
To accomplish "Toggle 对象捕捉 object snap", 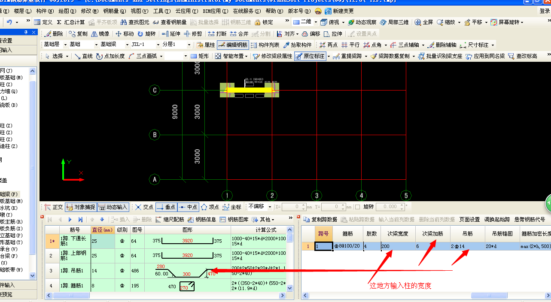I will point(81,207).
